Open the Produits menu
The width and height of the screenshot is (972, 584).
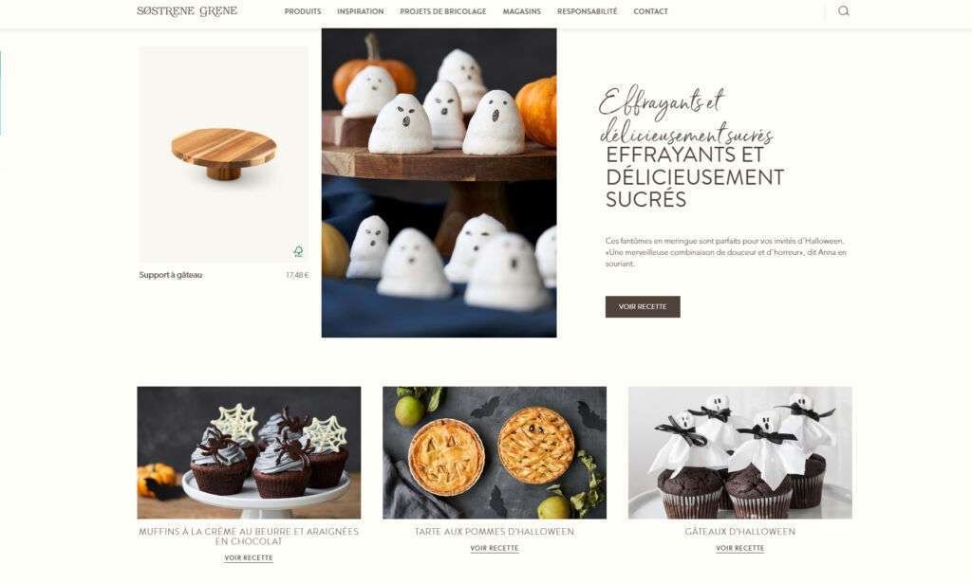tap(303, 11)
